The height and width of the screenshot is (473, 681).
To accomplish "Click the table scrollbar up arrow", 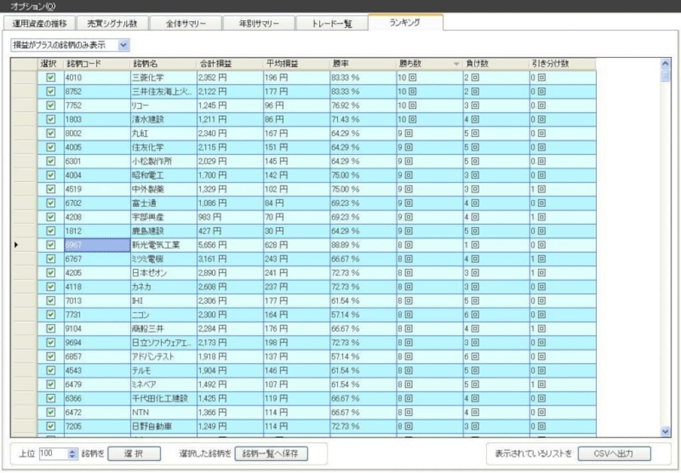I will tap(666, 63).
